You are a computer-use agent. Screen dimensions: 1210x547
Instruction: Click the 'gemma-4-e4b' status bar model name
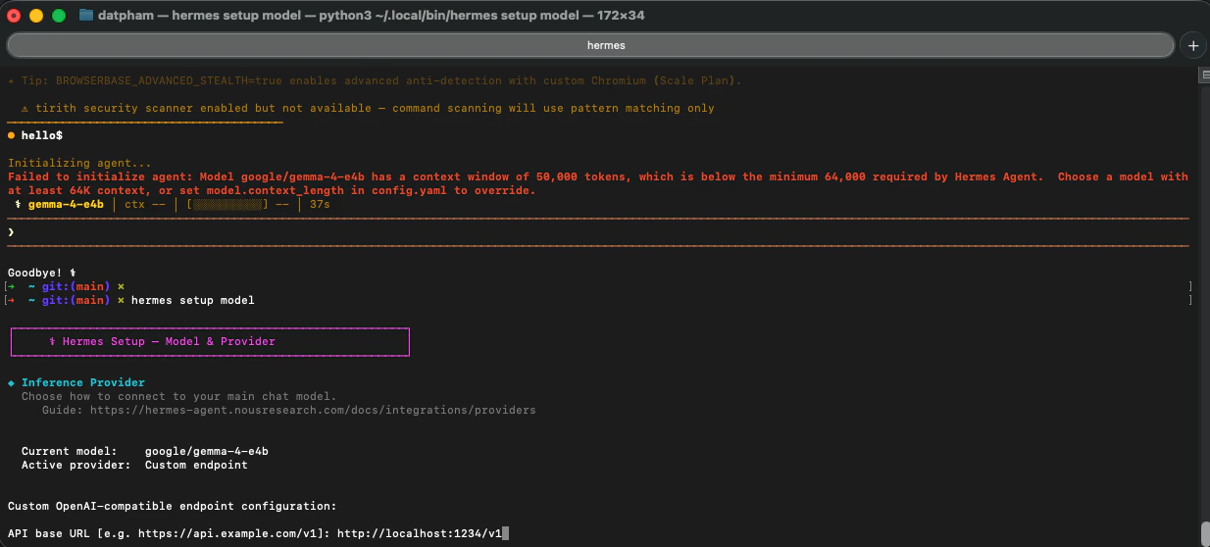(67, 204)
